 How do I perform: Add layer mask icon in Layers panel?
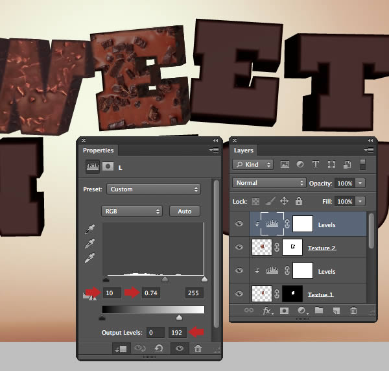[285, 311]
